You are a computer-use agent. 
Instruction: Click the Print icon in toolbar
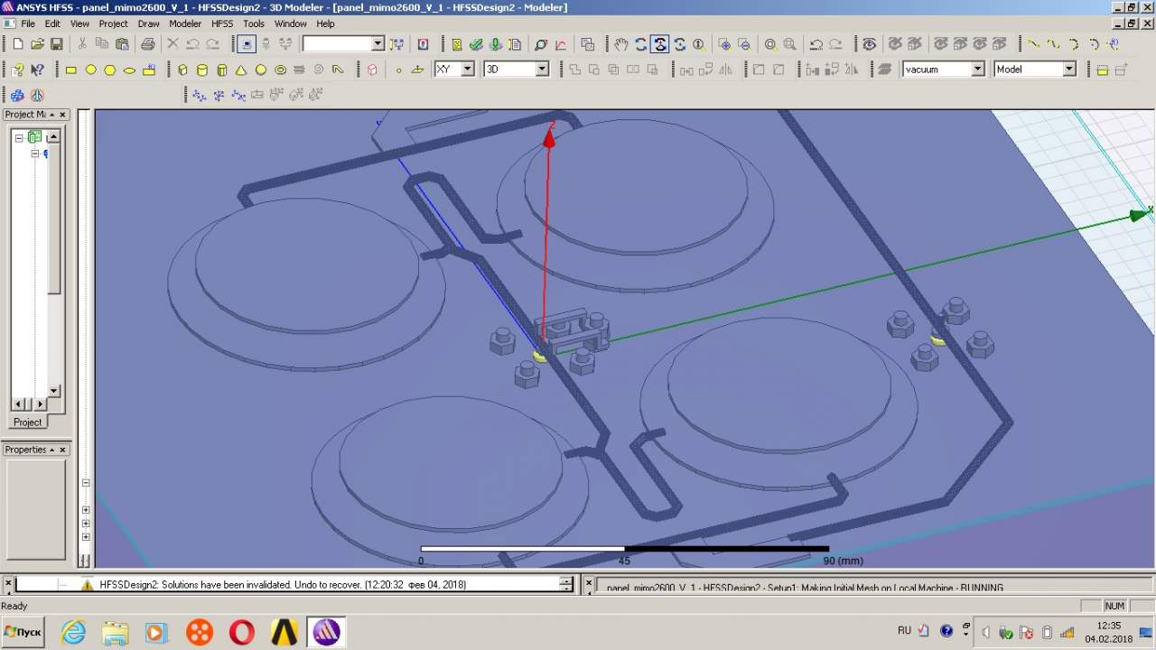tap(148, 44)
